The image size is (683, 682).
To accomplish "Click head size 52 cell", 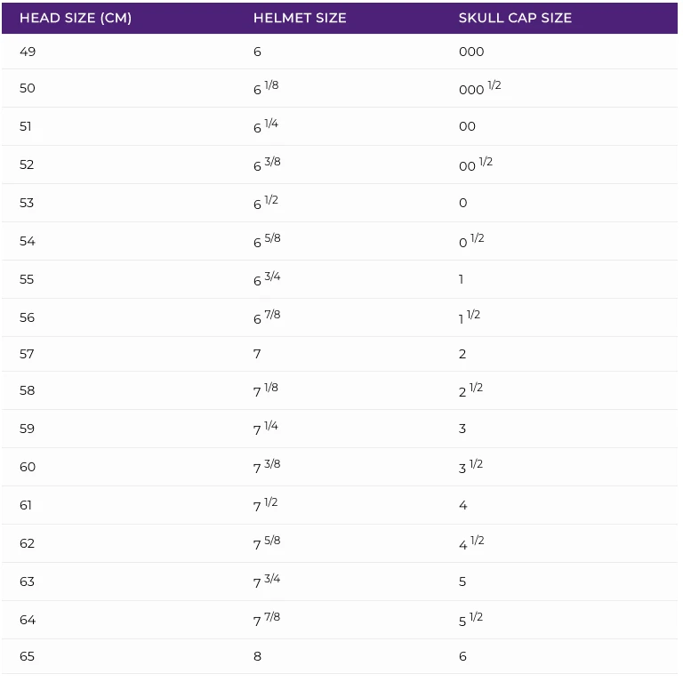I will [x=27, y=164].
